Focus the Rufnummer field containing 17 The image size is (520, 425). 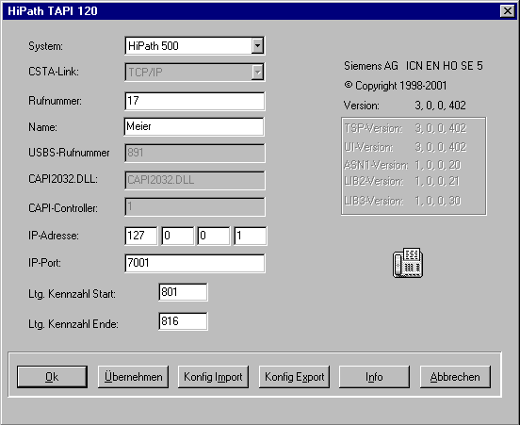[195, 101]
